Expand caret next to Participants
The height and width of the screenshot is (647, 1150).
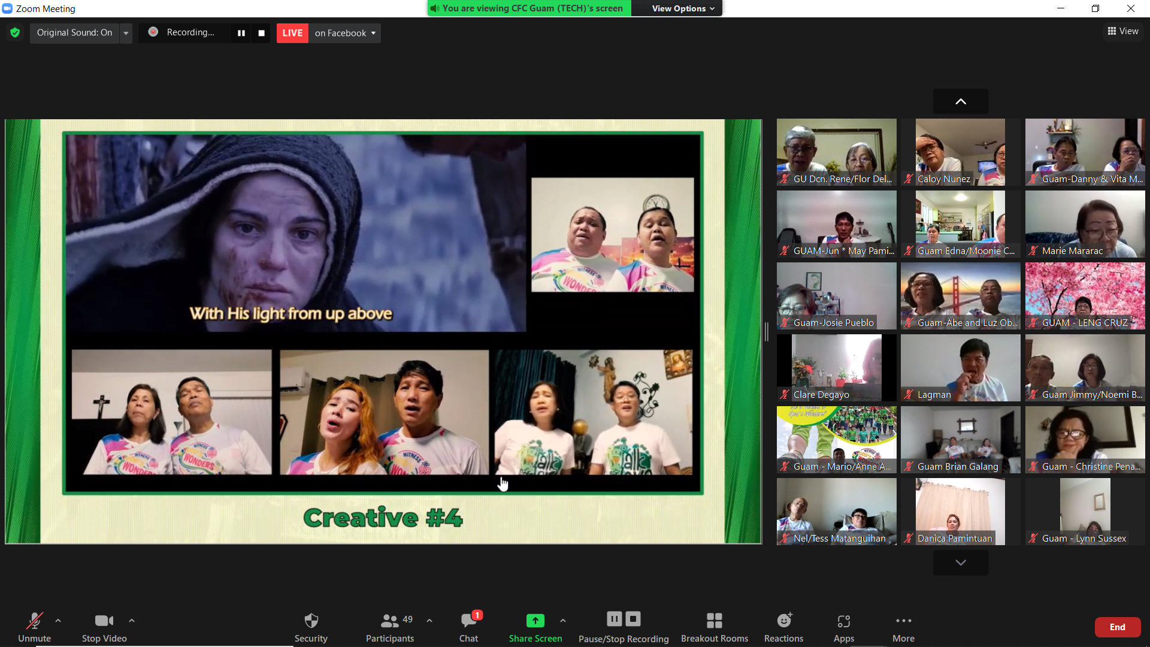(x=429, y=621)
